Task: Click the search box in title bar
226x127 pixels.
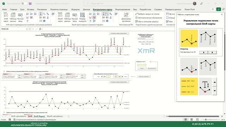Action: (x=114, y=4)
